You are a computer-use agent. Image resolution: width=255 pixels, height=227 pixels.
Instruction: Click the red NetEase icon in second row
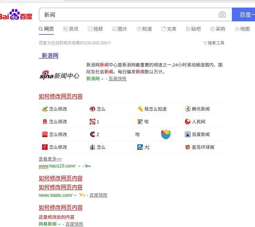tap(45, 122)
